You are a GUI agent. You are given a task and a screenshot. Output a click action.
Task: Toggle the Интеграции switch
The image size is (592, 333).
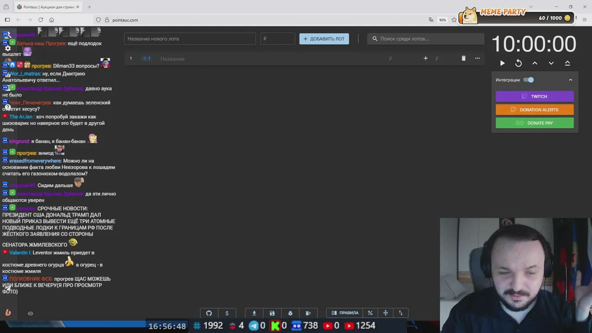529,80
